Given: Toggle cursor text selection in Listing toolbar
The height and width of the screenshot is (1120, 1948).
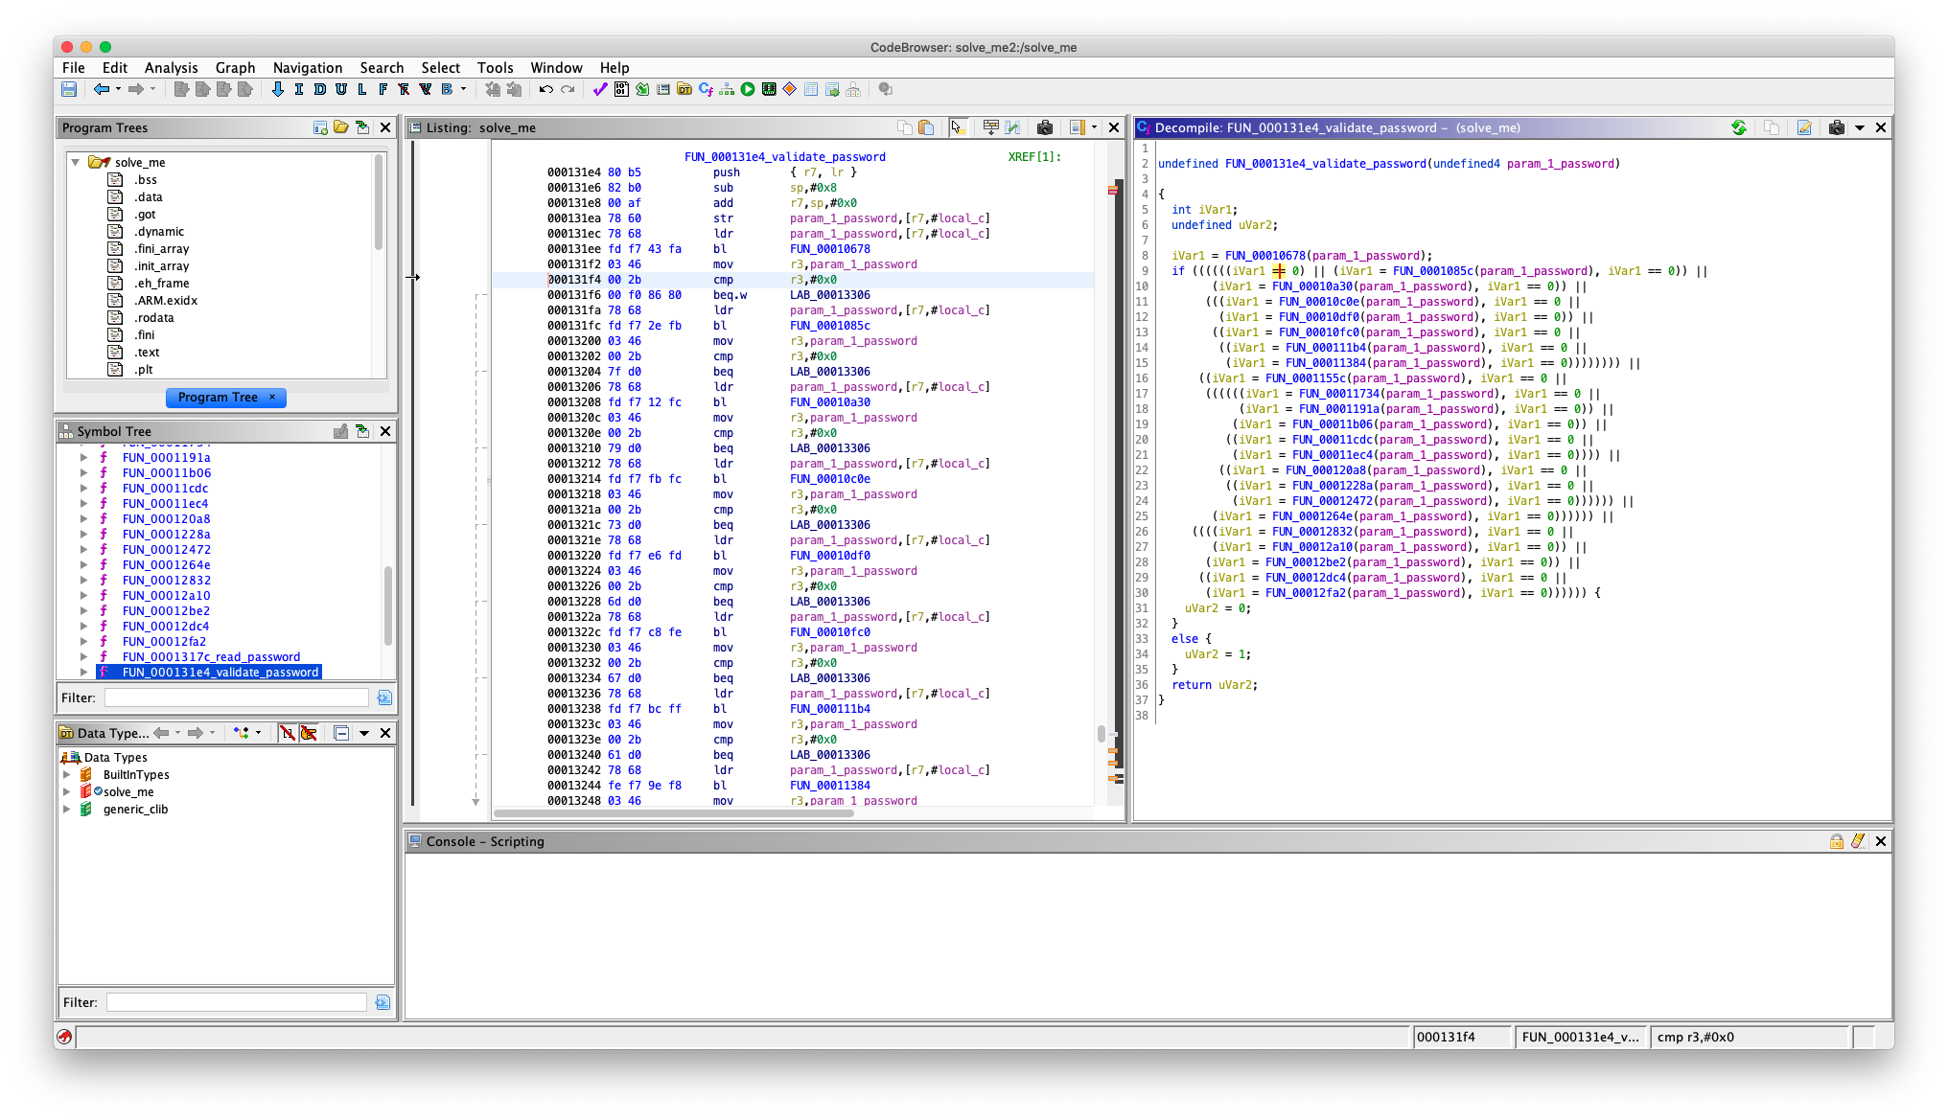Looking at the screenshot, I should point(959,126).
